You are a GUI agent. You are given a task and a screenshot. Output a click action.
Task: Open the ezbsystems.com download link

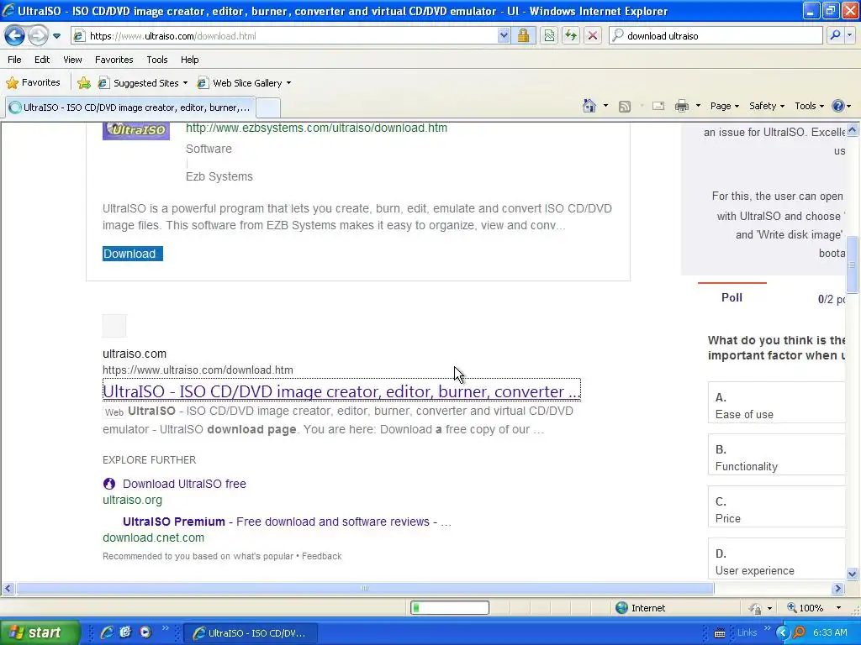[x=316, y=128]
